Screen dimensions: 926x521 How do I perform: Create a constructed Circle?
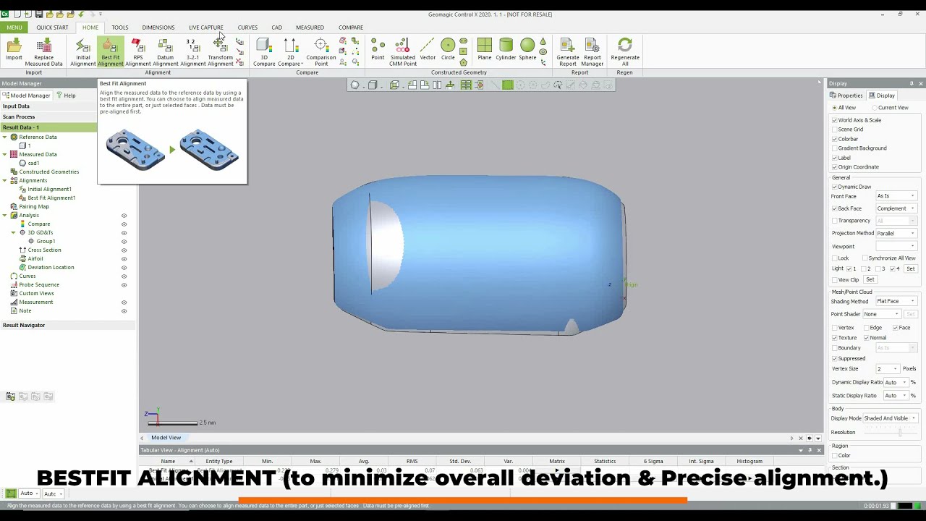tap(448, 50)
